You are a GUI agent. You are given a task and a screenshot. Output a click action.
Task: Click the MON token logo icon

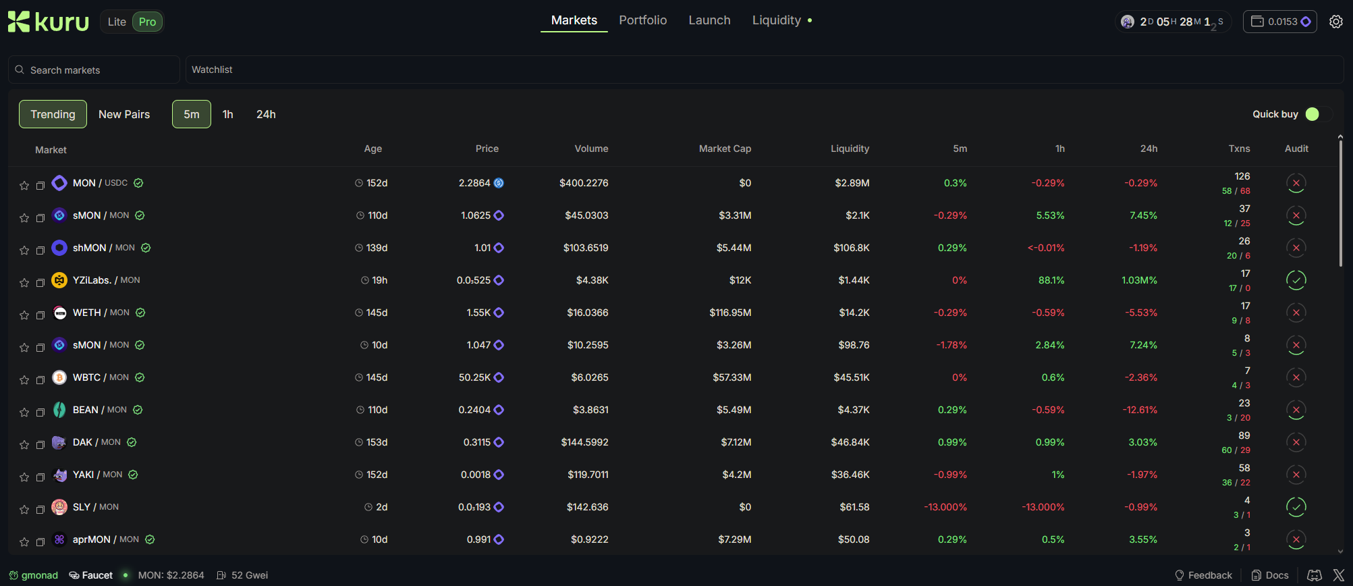point(59,183)
